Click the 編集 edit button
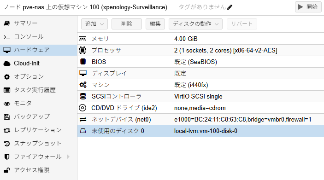 [x=155, y=24]
